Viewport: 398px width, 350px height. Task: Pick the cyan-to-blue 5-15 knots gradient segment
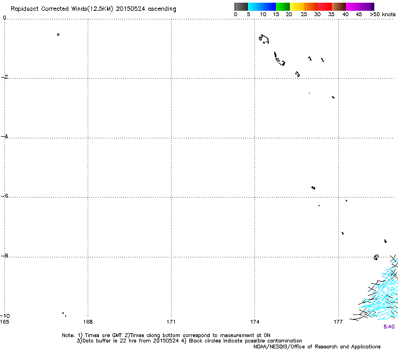[262, 6]
